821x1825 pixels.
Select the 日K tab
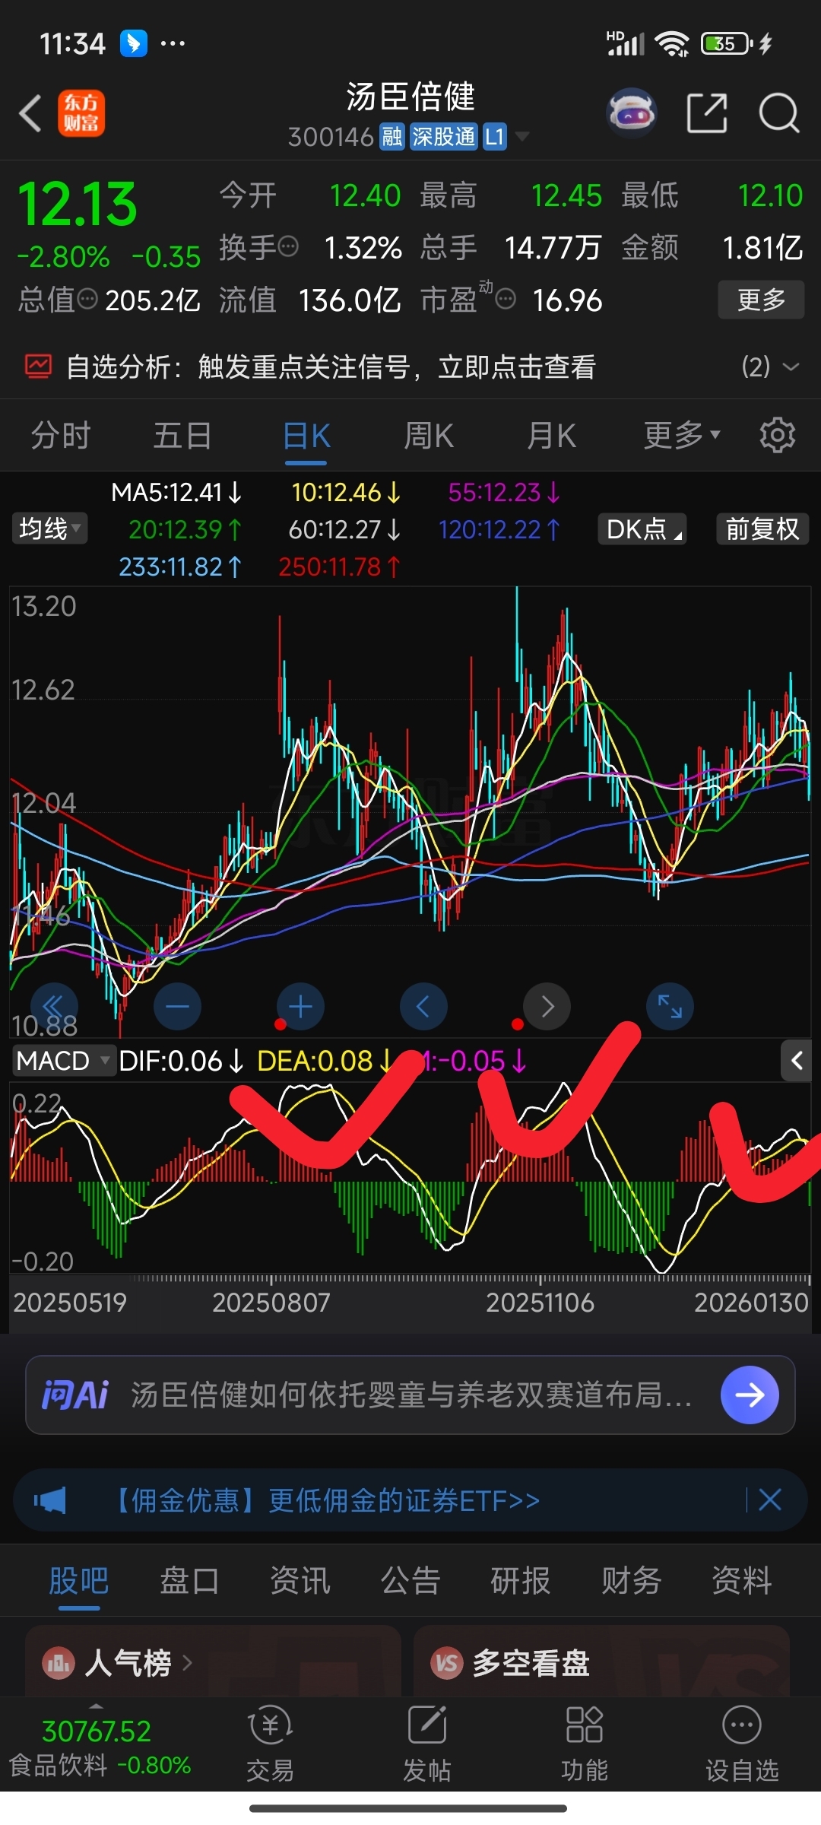tap(306, 436)
